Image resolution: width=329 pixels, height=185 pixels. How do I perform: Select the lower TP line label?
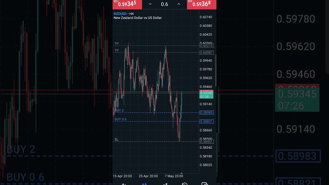117,51
